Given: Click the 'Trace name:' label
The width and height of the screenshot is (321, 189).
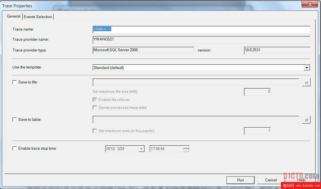Looking at the screenshot, I should click(23, 29).
